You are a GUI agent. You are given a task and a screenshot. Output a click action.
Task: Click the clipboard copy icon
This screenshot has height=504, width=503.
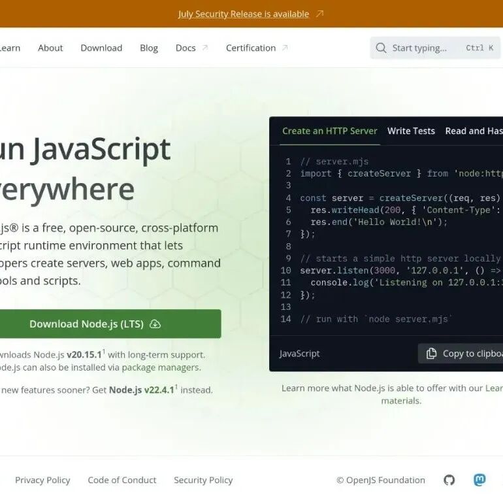tap(431, 354)
